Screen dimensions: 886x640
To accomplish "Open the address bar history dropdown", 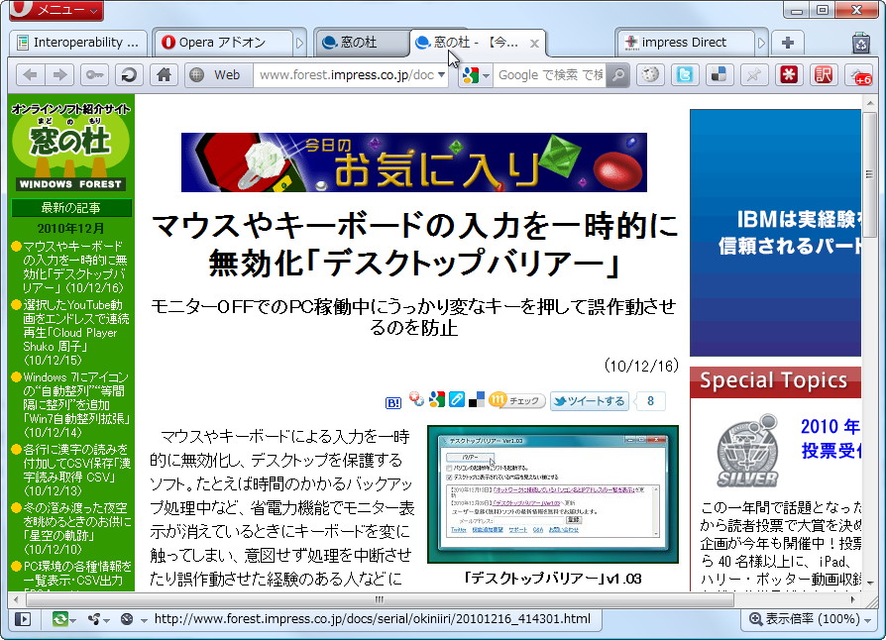I will pyautogui.click(x=441, y=75).
